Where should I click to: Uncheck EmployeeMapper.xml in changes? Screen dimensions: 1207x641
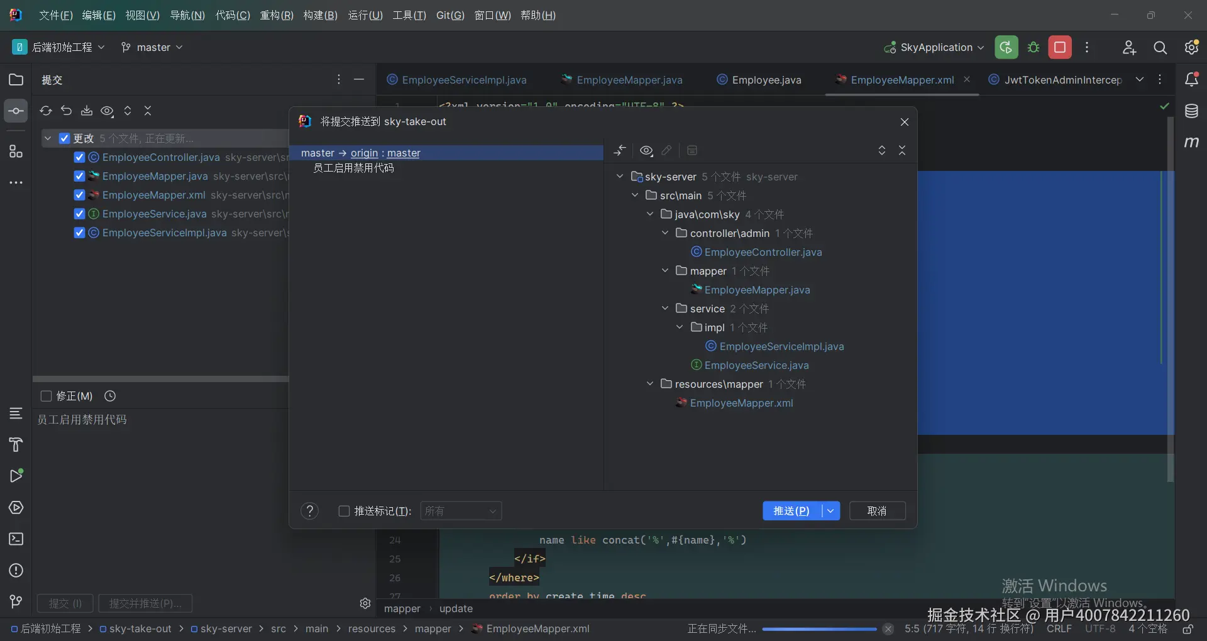[79, 195]
